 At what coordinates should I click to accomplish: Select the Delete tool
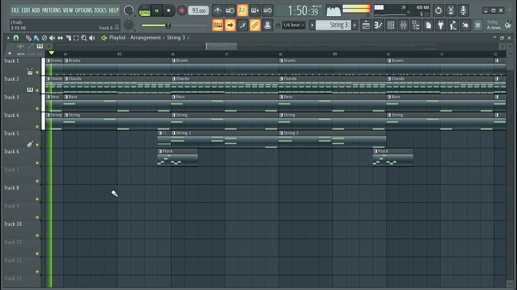[x=44, y=38]
